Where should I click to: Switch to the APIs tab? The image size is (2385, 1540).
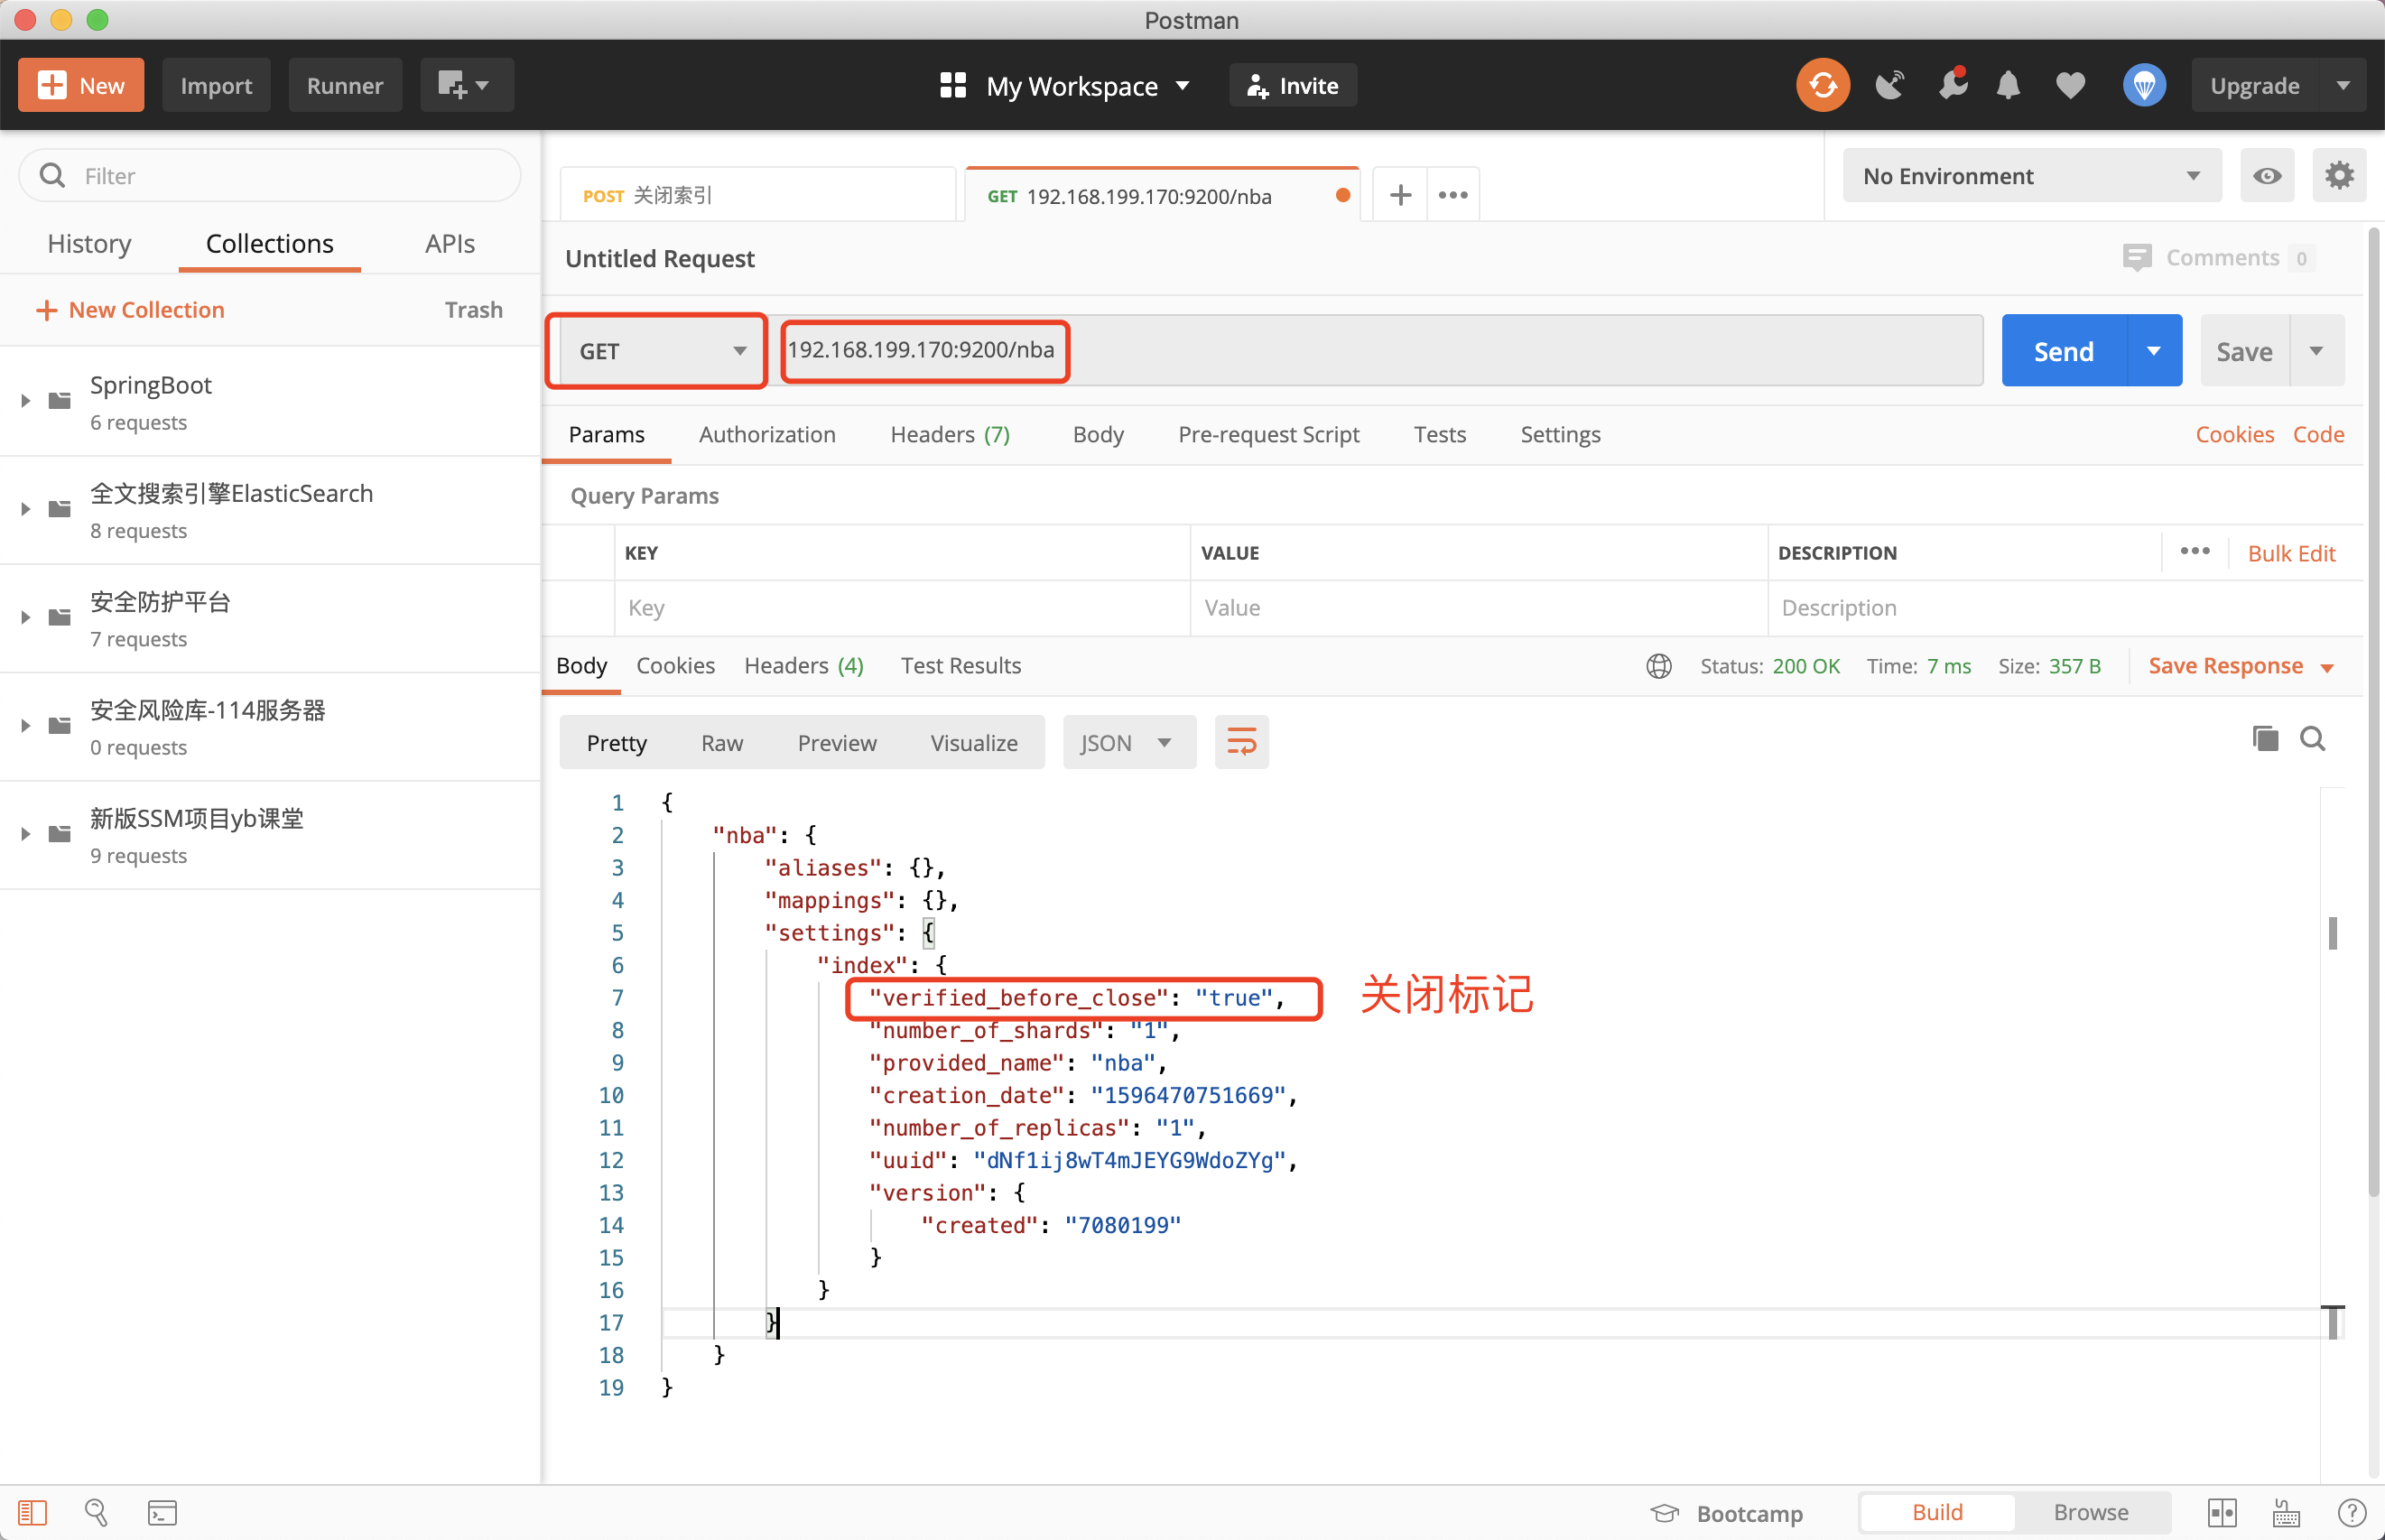[449, 244]
